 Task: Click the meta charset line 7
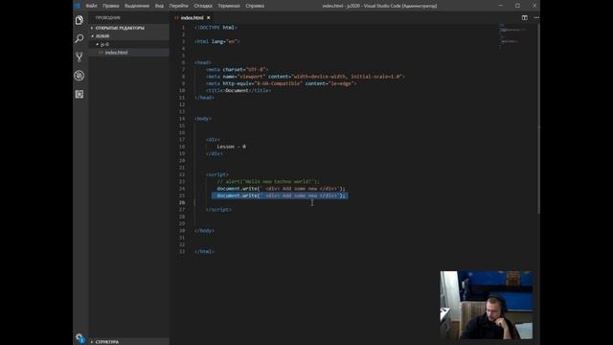point(237,70)
